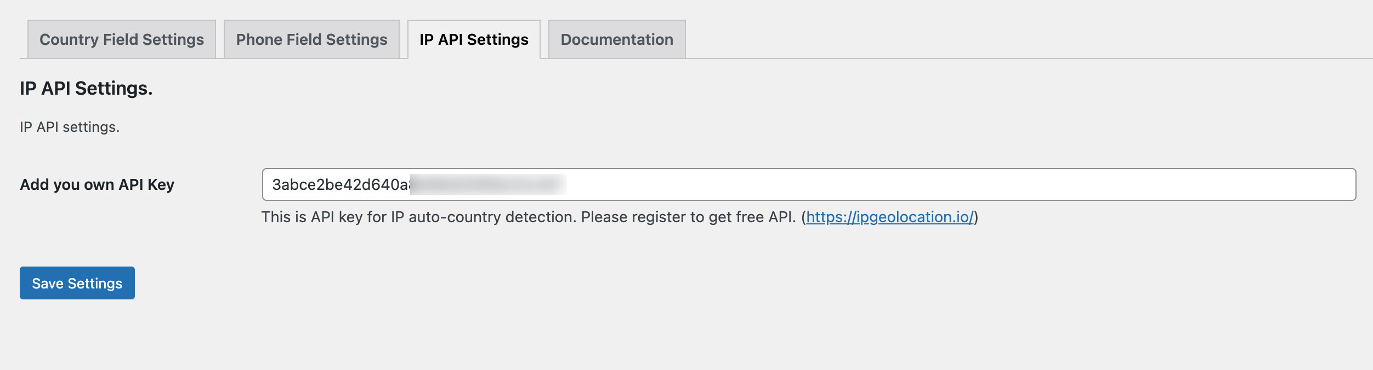Click the "IP API settings." description text
This screenshot has width=1373, height=370.
tap(70, 127)
